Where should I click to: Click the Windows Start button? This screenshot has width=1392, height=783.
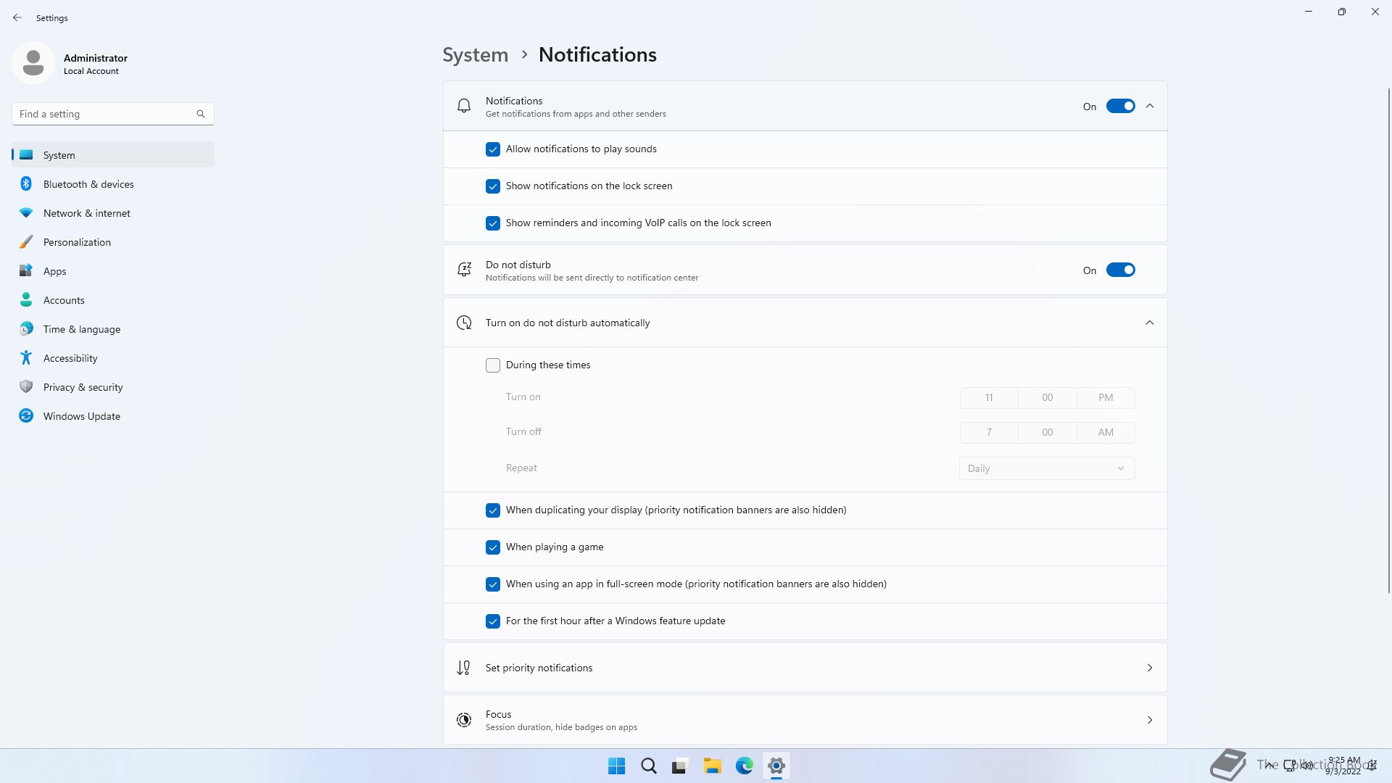[x=616, y=766]
